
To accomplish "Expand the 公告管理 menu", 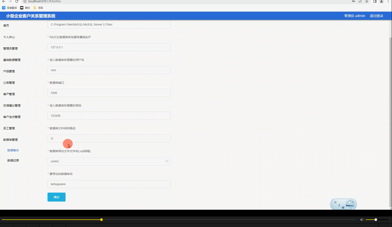I will click(20, 83).
